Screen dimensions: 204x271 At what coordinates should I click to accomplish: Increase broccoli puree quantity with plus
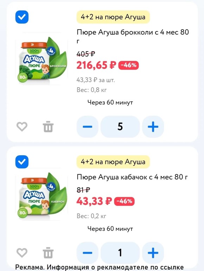coord(153,127)
